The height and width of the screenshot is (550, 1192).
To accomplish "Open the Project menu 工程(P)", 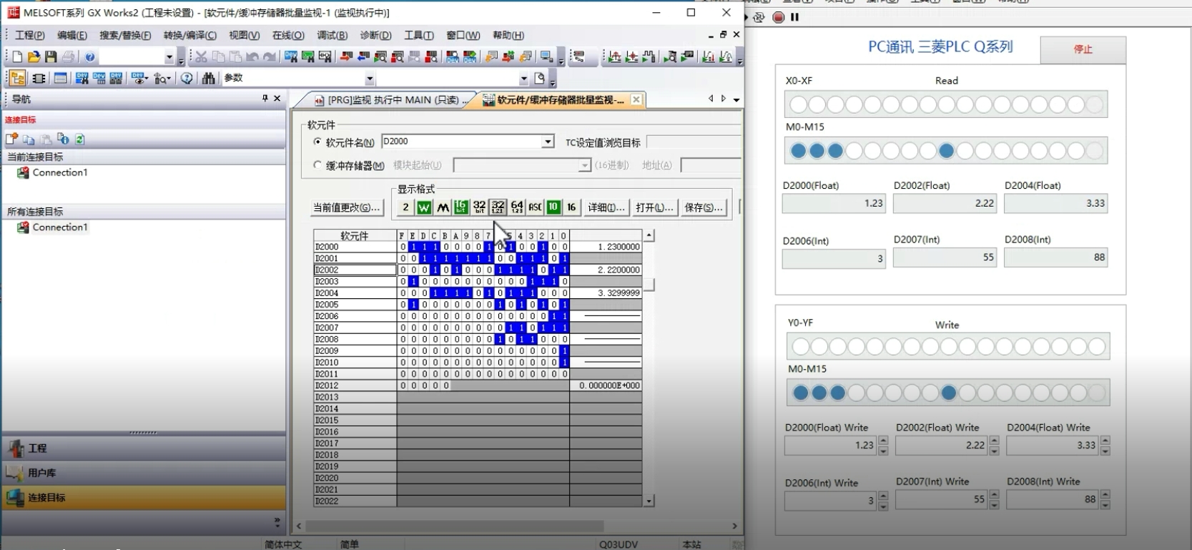I will click(x=29, y=35).
